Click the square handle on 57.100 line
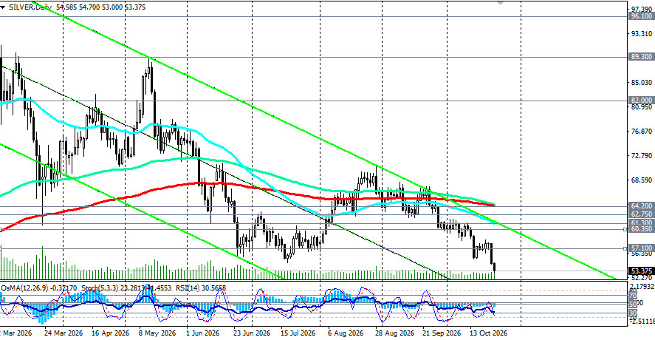Screen dimensions: 655x340 pos(625,248)
